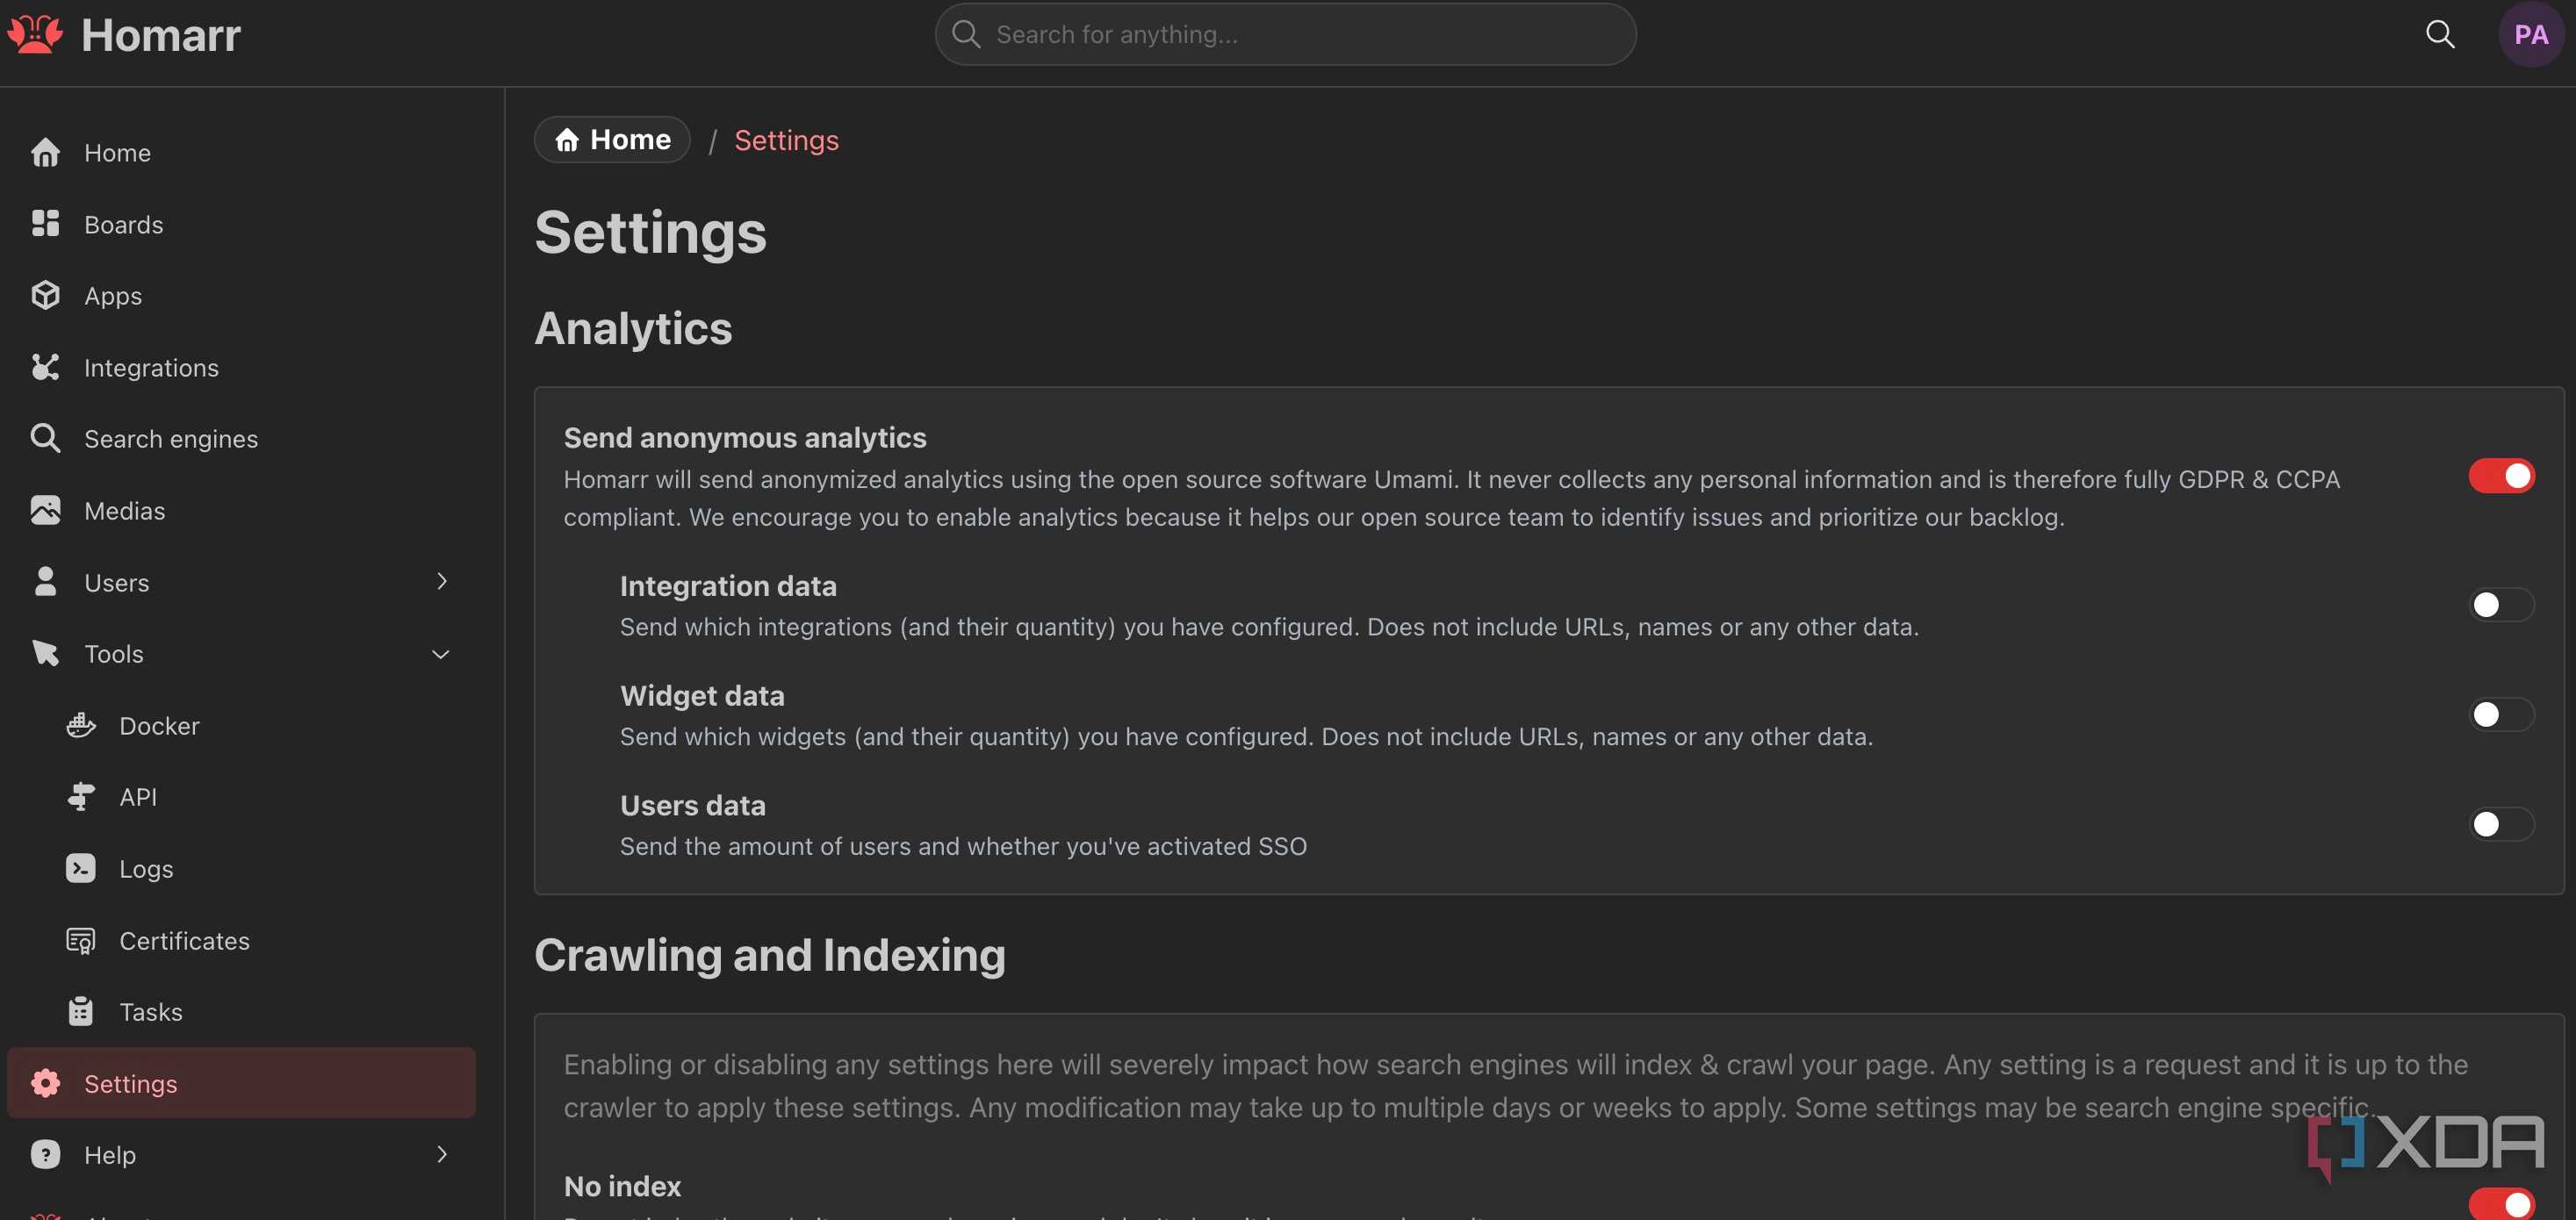
Task: Expand the Users submenu chevron
Action: pyautogui.click(x=442, y=581)
